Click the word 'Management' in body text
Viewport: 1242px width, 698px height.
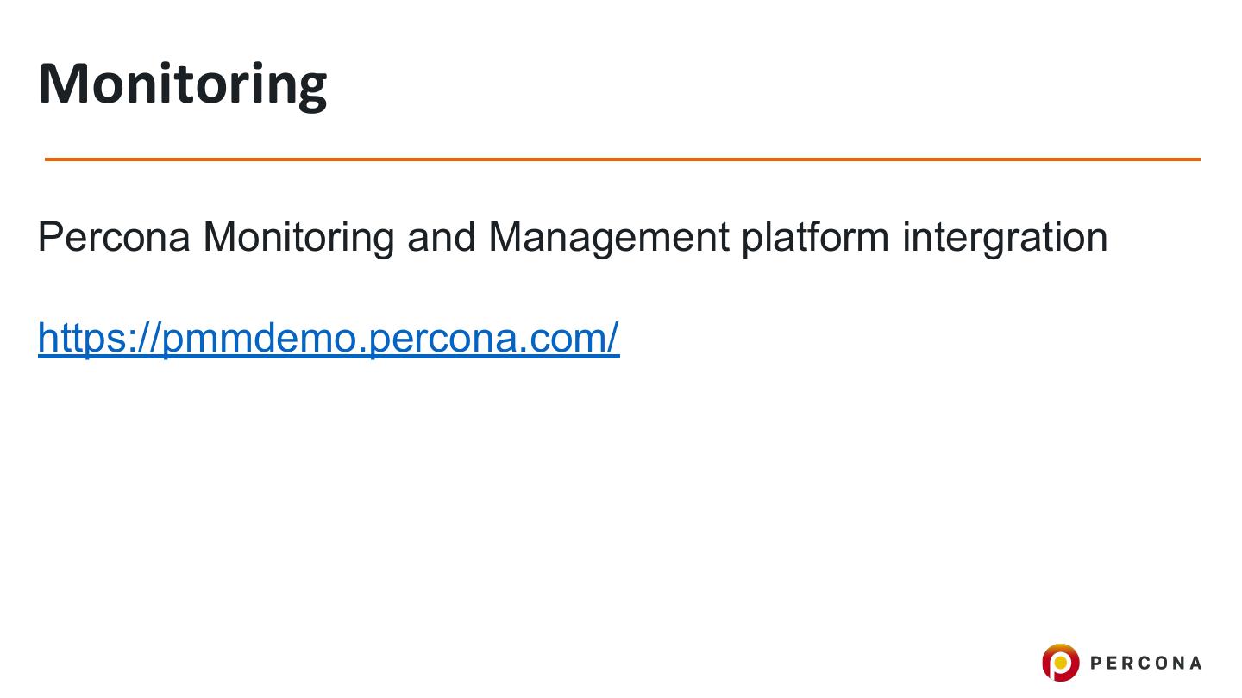pos(609,237)
